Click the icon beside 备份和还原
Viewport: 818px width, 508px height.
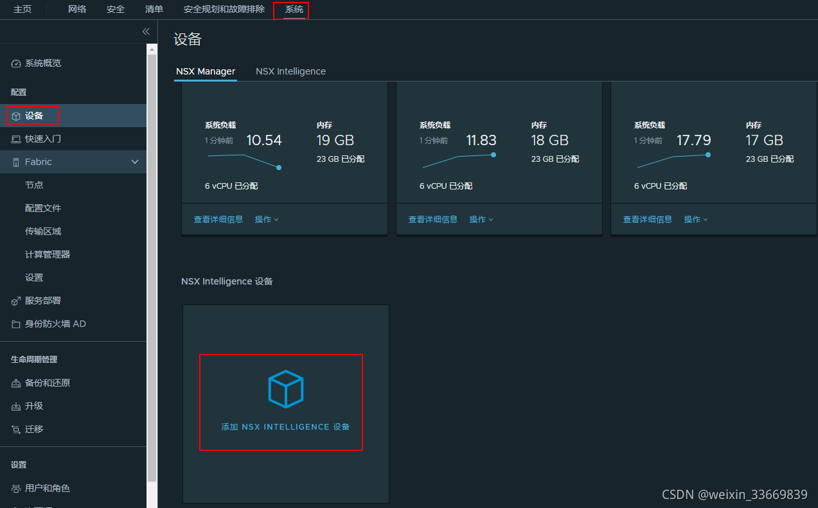coord(16,383)
